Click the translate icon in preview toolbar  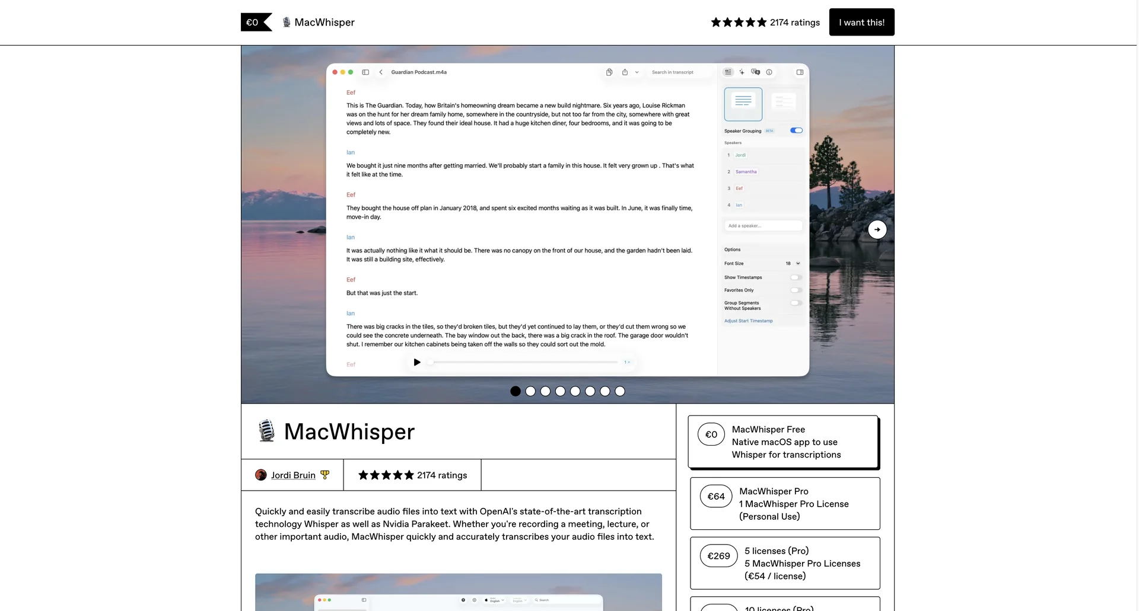(755, 72)
